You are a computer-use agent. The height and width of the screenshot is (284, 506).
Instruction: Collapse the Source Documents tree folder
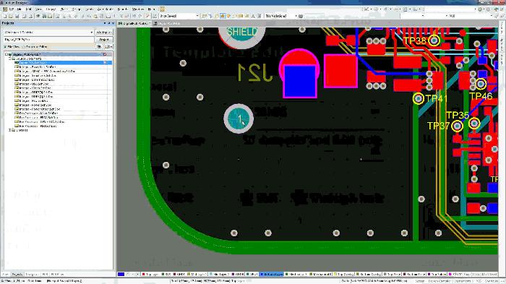point(10,59)
